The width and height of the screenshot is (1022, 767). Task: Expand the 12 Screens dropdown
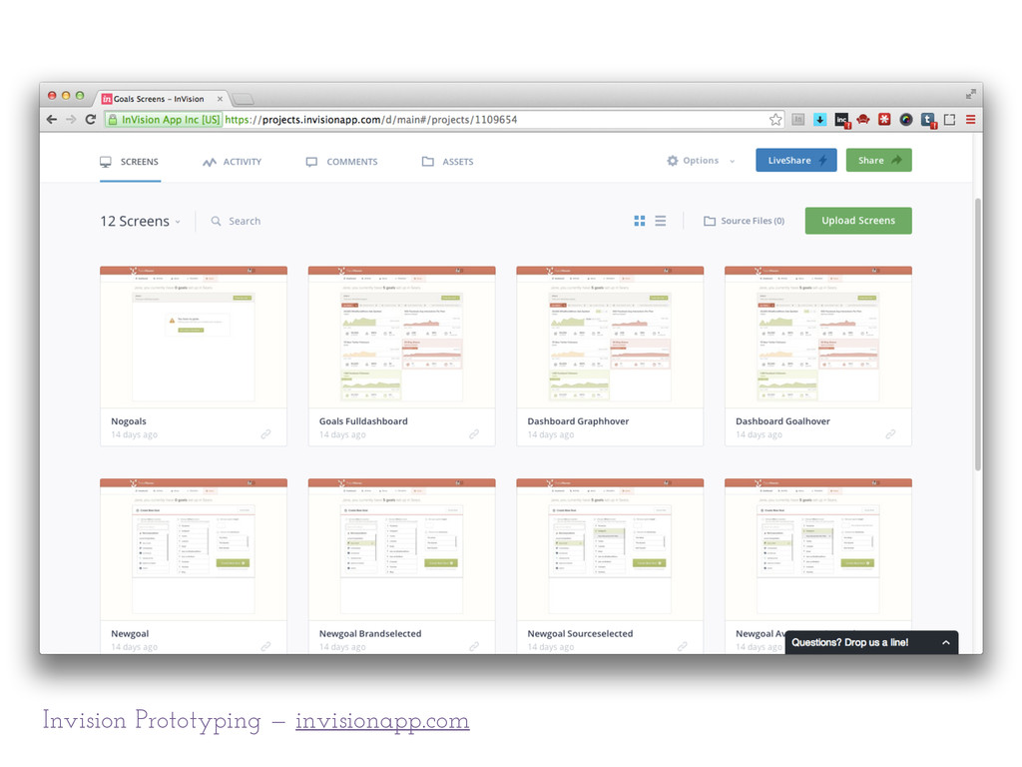[178, 222]
